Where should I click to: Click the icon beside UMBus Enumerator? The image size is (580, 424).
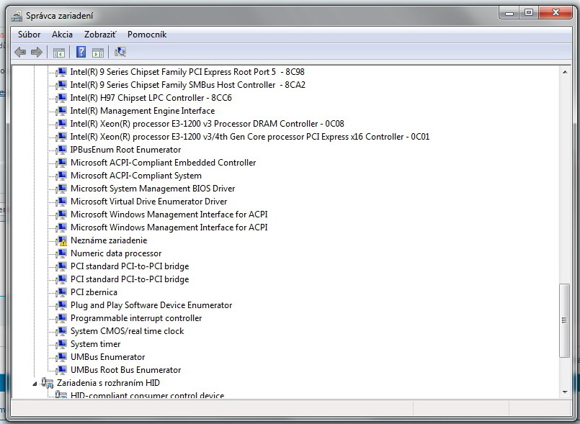(61, 357)
